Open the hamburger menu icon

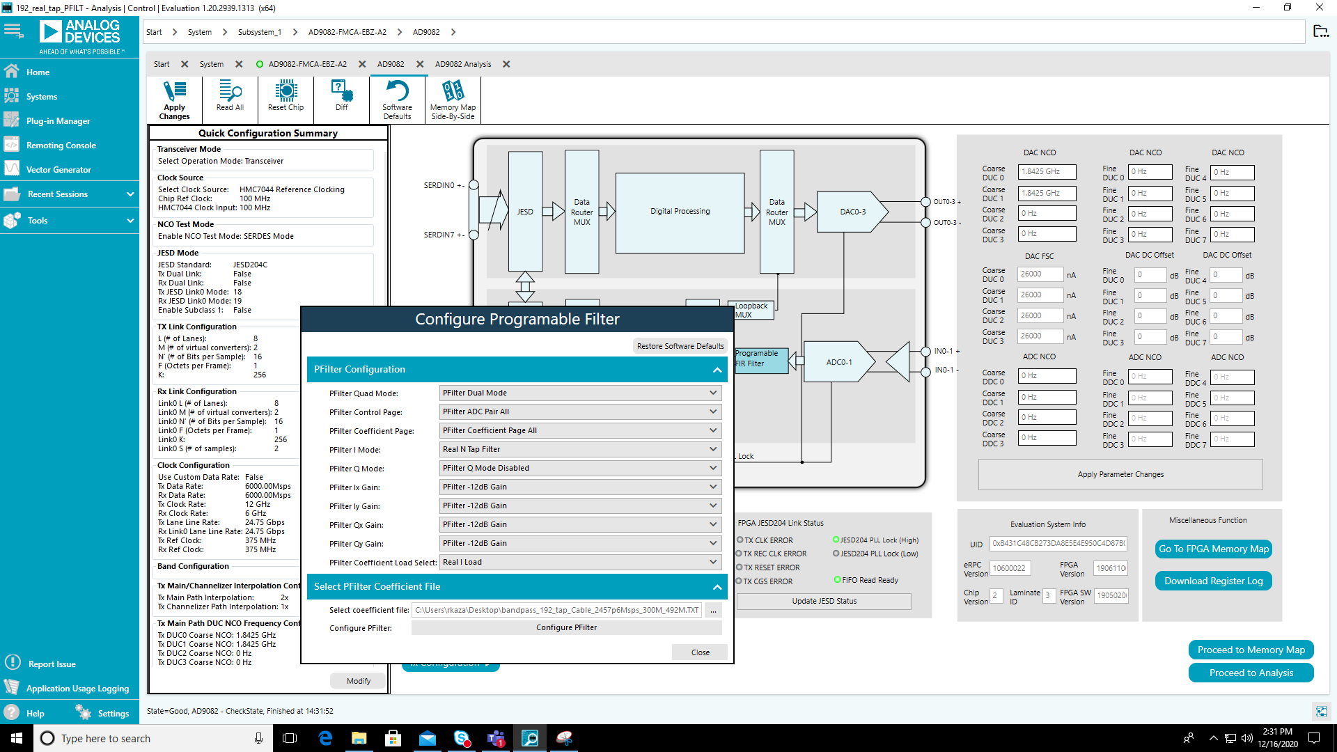[13, 31]
